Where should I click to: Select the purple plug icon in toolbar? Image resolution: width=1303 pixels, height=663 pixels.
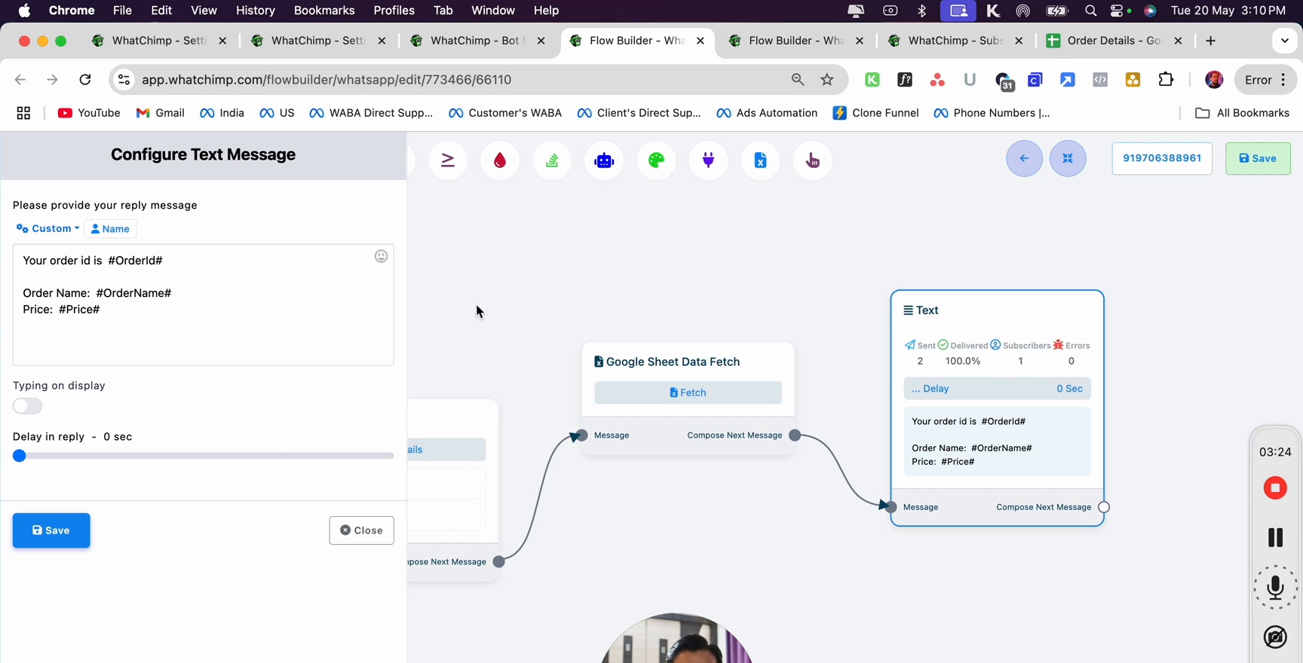(709, 160)
